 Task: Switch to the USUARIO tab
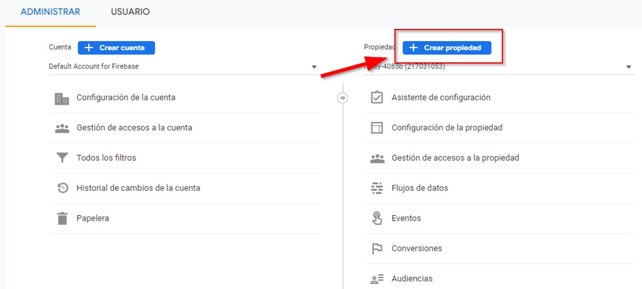pos(130,12)
